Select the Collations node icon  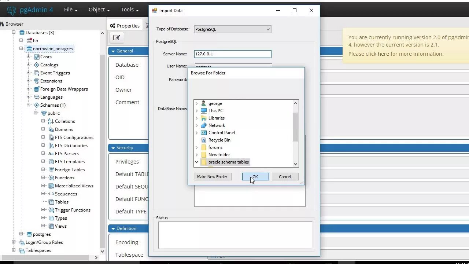(x=51, y=121)
